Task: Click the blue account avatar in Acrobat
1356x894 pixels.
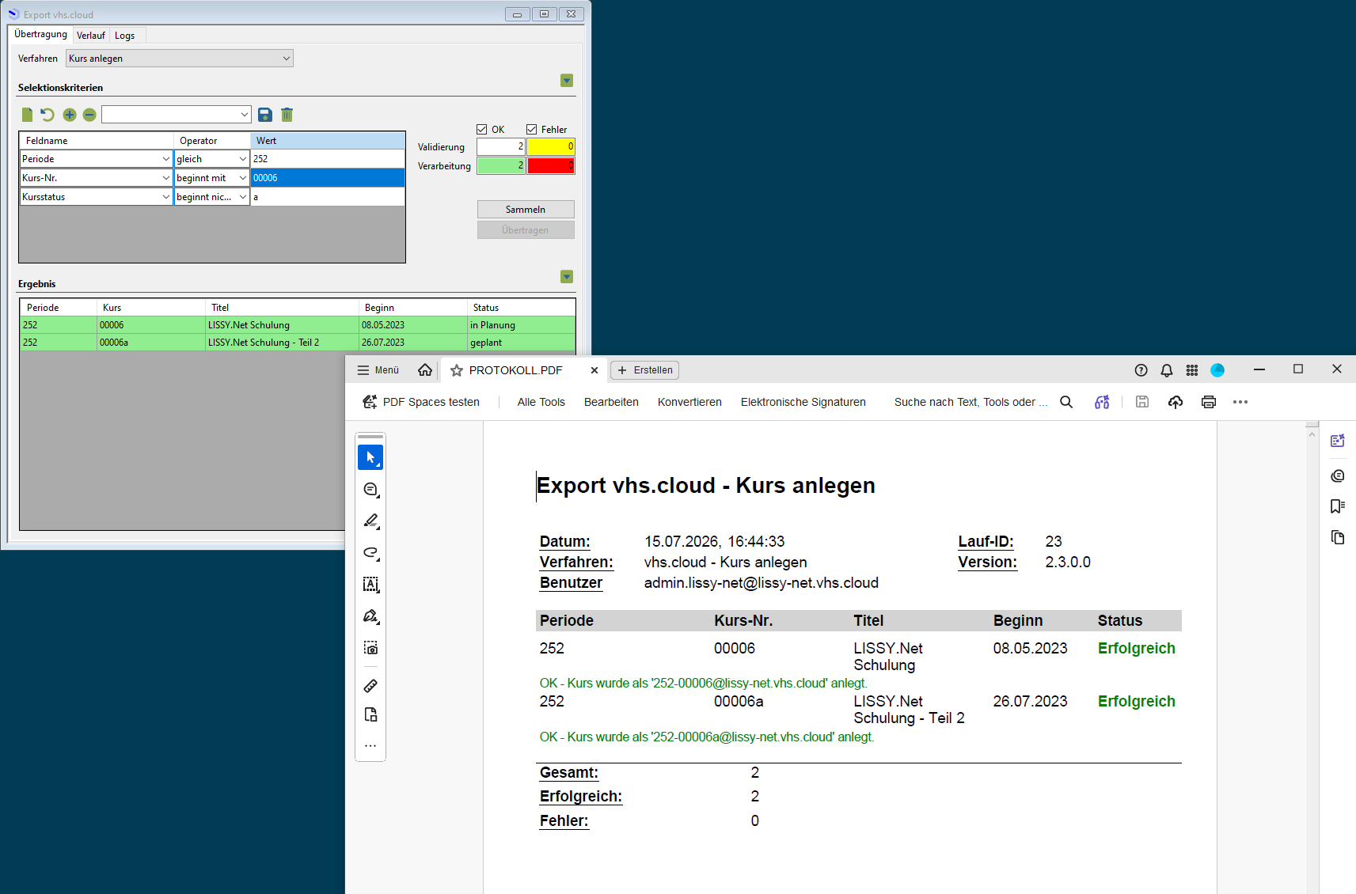Action: [1217, 370]
